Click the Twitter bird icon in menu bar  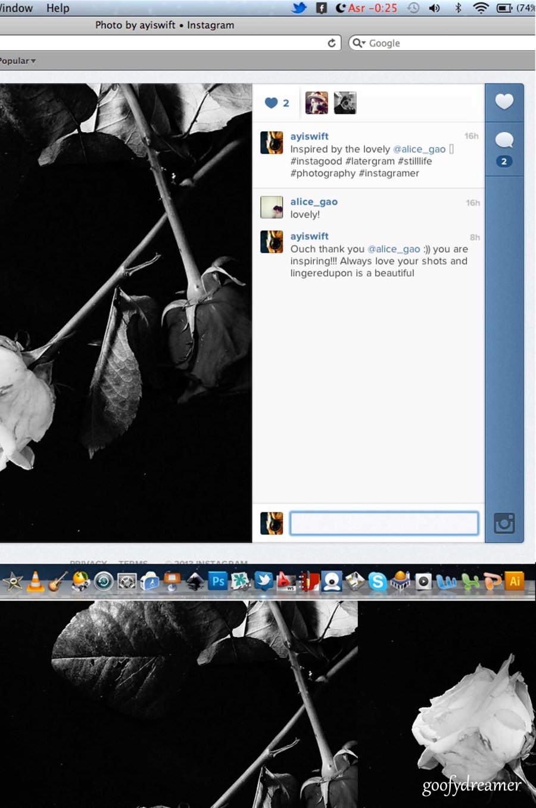[x=299, y=8]
